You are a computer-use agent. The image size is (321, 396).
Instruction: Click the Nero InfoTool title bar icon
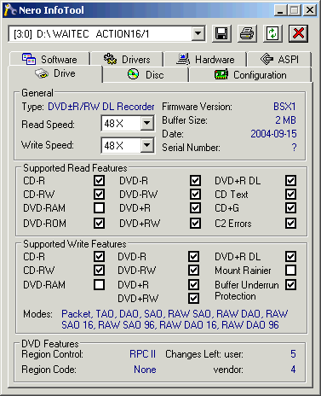(10, 10)
